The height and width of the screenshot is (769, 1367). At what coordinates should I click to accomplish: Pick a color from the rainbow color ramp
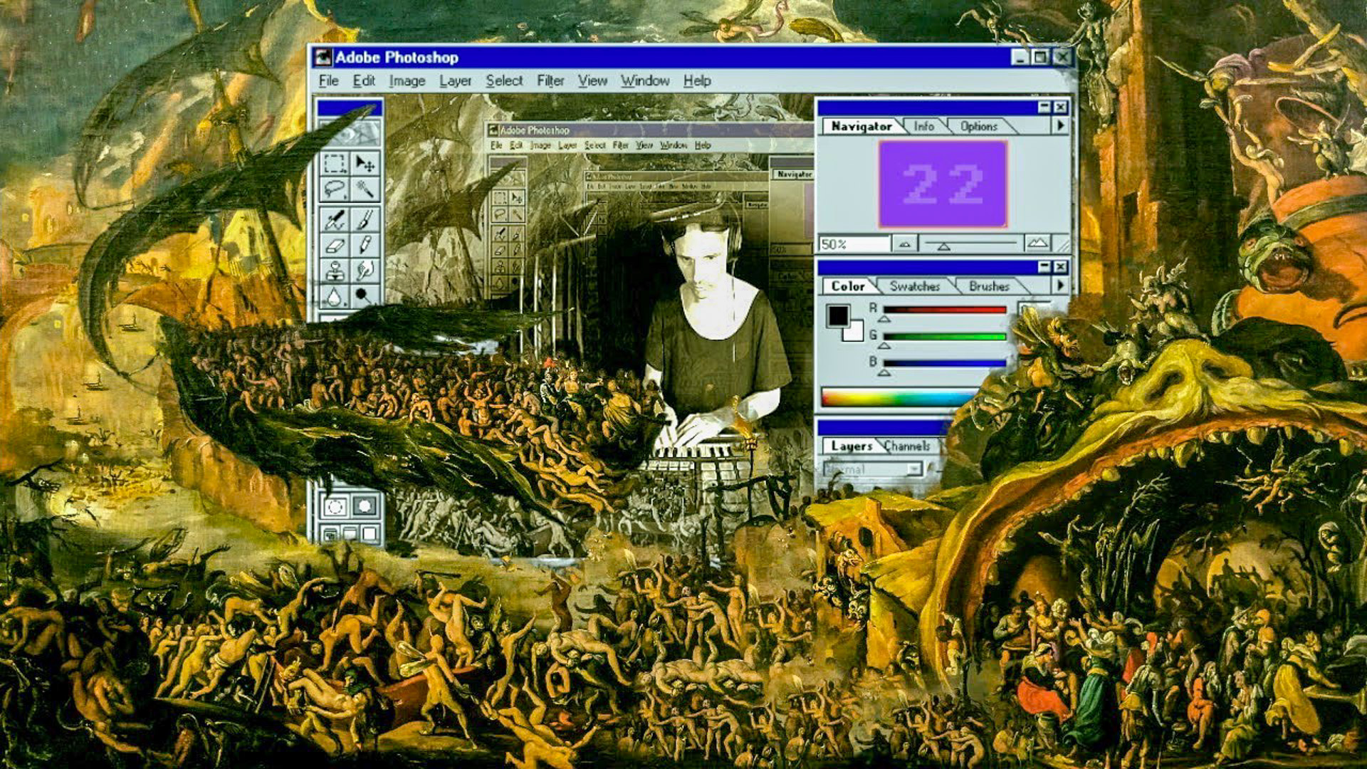[x=899, y=397]
